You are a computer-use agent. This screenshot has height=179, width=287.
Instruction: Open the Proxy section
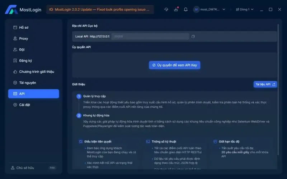[33, 39]
